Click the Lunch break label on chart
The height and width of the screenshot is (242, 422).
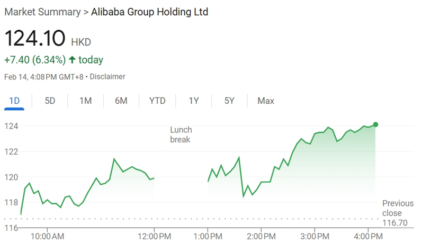[181, 135]
